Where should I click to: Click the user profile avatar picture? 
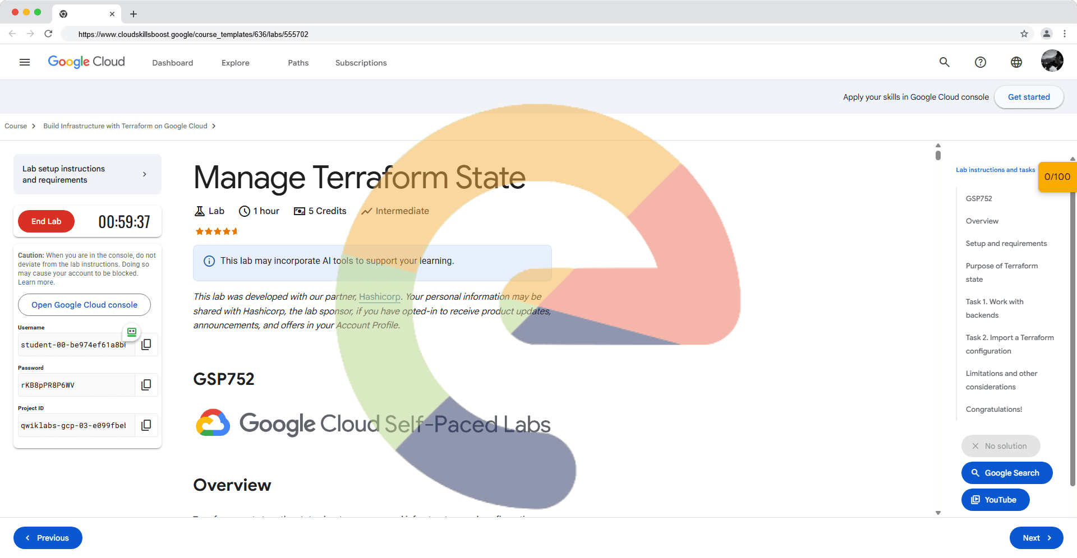tap(1052, 61)
